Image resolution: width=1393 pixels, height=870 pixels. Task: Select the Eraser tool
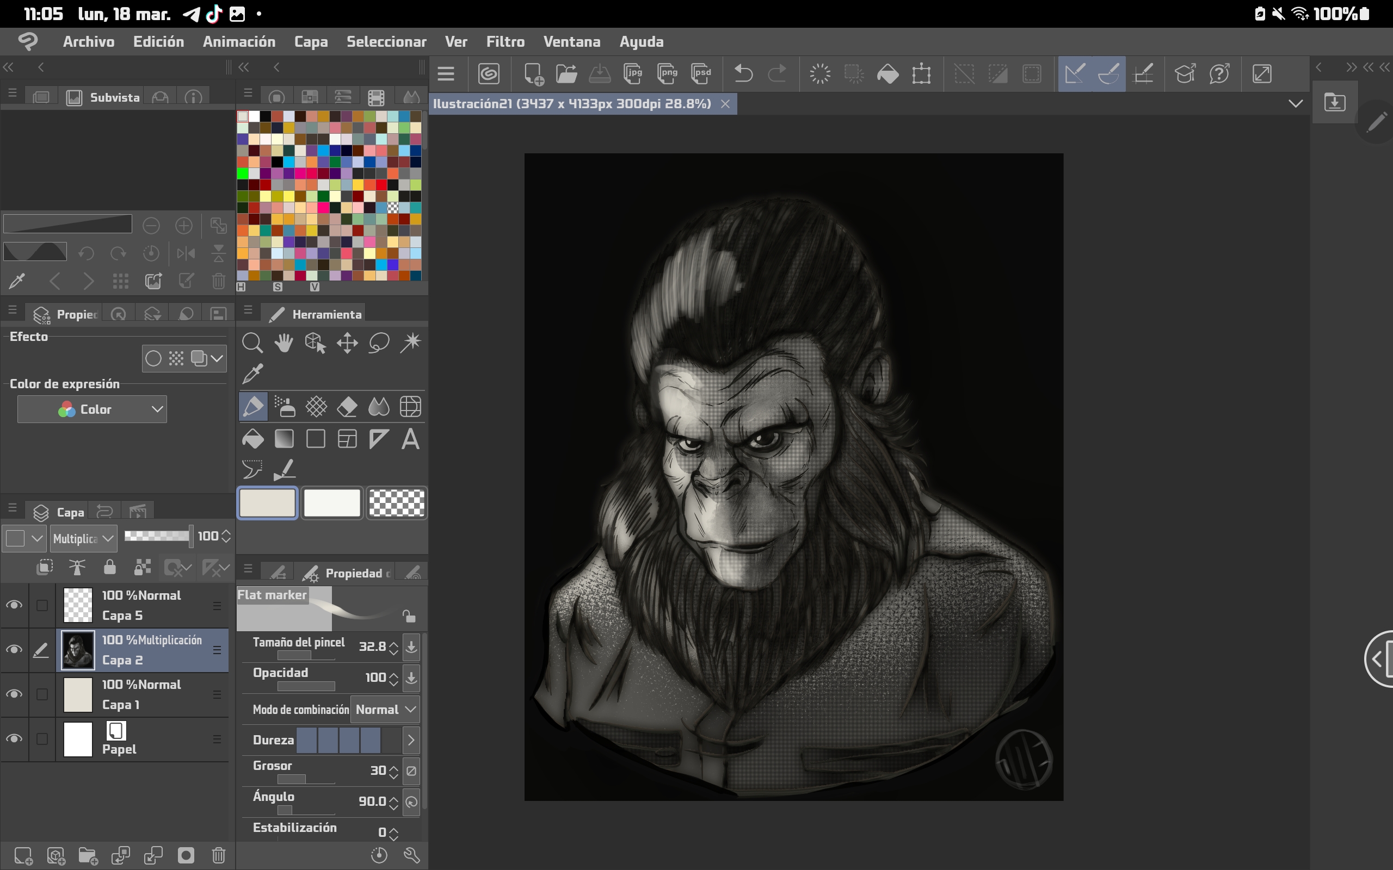click(x=347, y=407)
